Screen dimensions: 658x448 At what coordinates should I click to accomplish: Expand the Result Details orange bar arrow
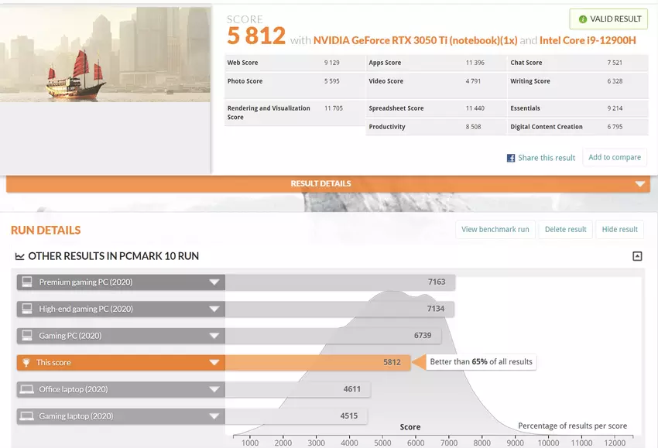[x=639, y=184]
